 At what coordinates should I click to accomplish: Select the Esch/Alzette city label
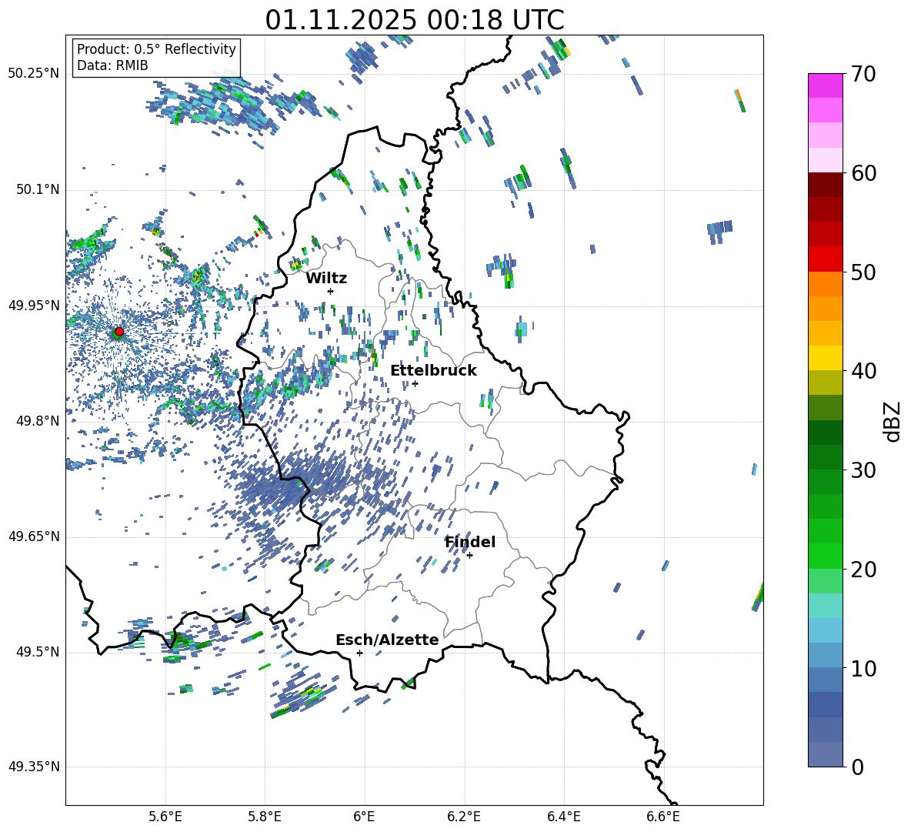click(387, 640)
